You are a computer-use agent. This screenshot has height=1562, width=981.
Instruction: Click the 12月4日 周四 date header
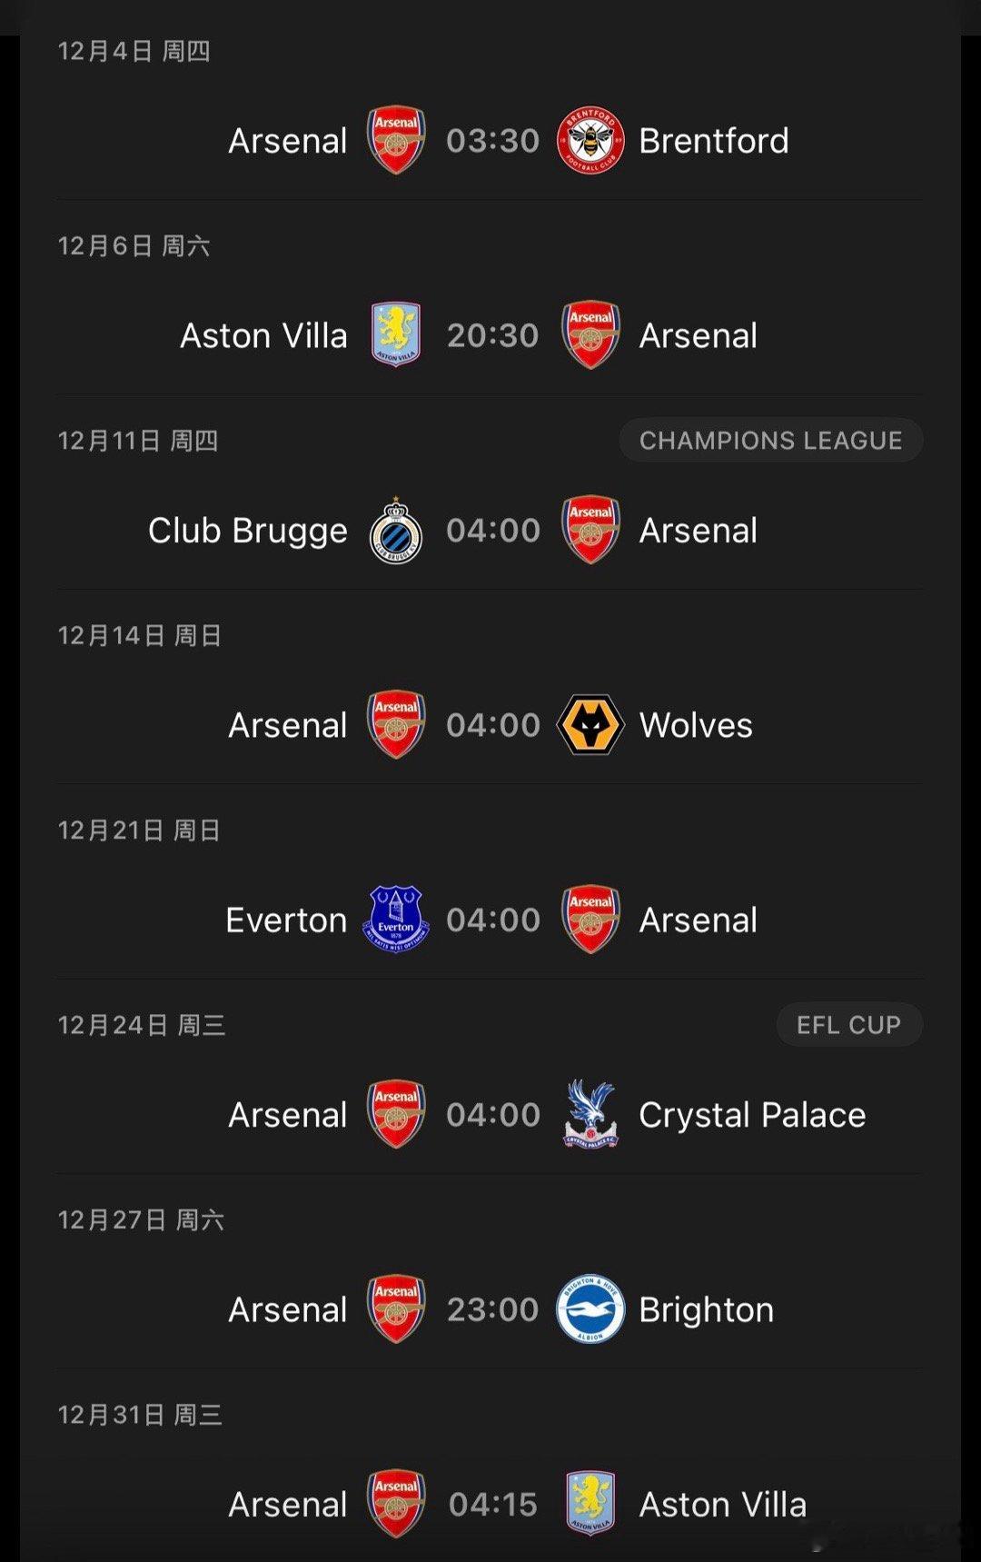pos(134,52)
